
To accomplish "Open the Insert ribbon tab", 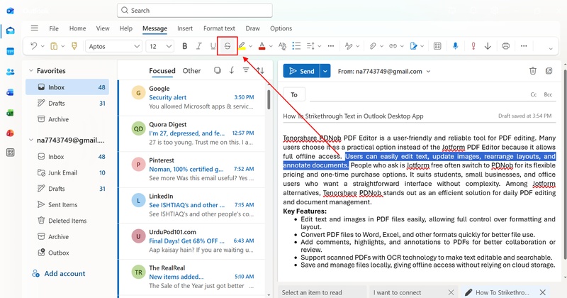I will tap(185, 28).
